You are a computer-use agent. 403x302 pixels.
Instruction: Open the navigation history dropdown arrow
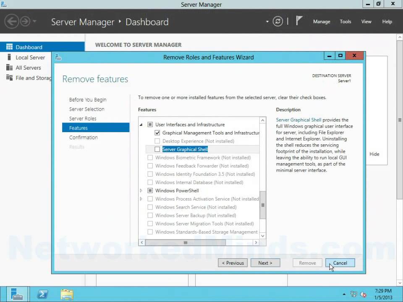(x=34, y=21)
